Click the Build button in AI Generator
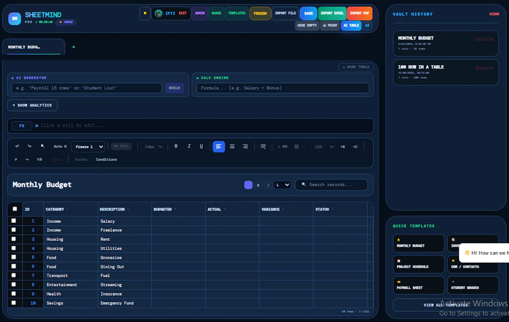509x322 pixels. [174, 88]
